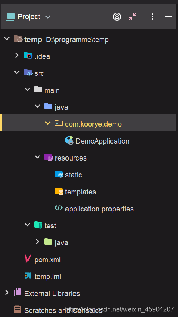Click the com.koorye.demo package icon
The width and height of the screenshot is (178, 317).
(59, 123)
